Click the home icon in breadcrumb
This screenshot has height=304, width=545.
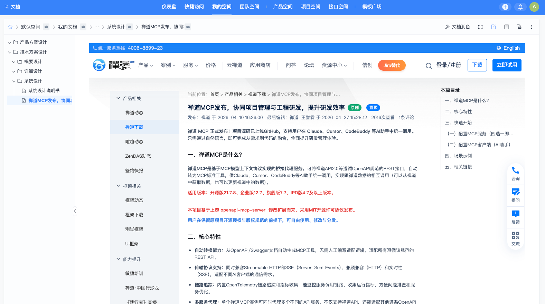click(10, 27)
